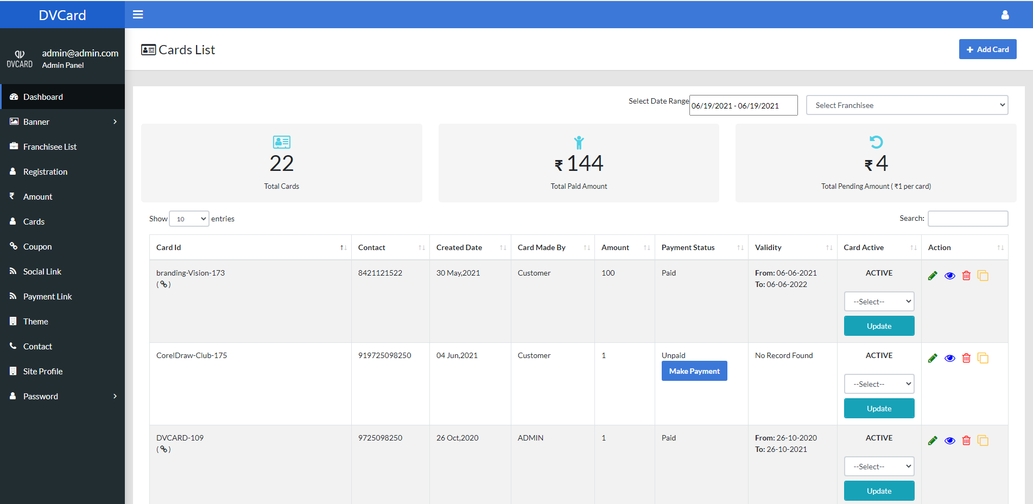
Task: Click the Add Card button
Action: (987, 49)
